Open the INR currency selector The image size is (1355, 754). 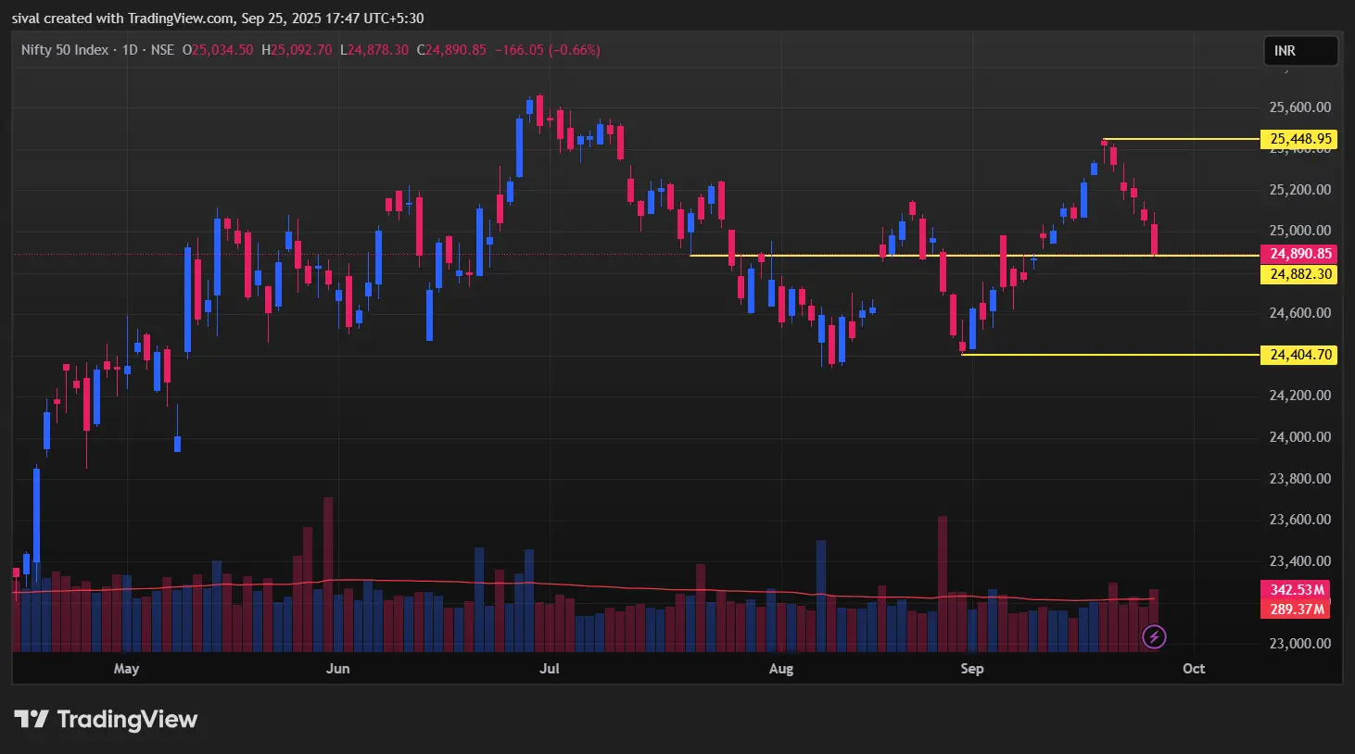tap(1300, 51)
